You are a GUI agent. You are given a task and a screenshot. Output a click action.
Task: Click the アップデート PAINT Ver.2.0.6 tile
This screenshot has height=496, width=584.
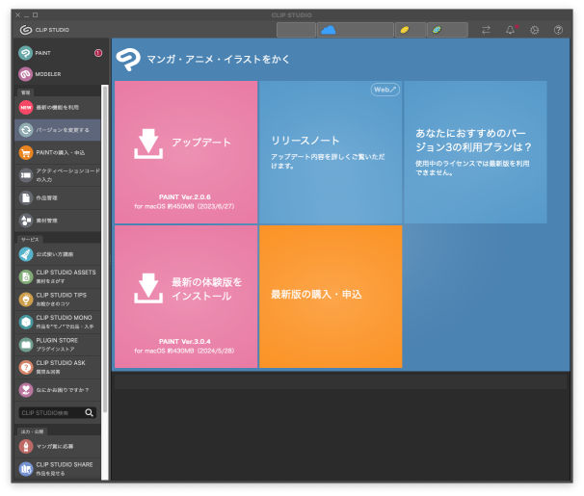pos(186,152)
